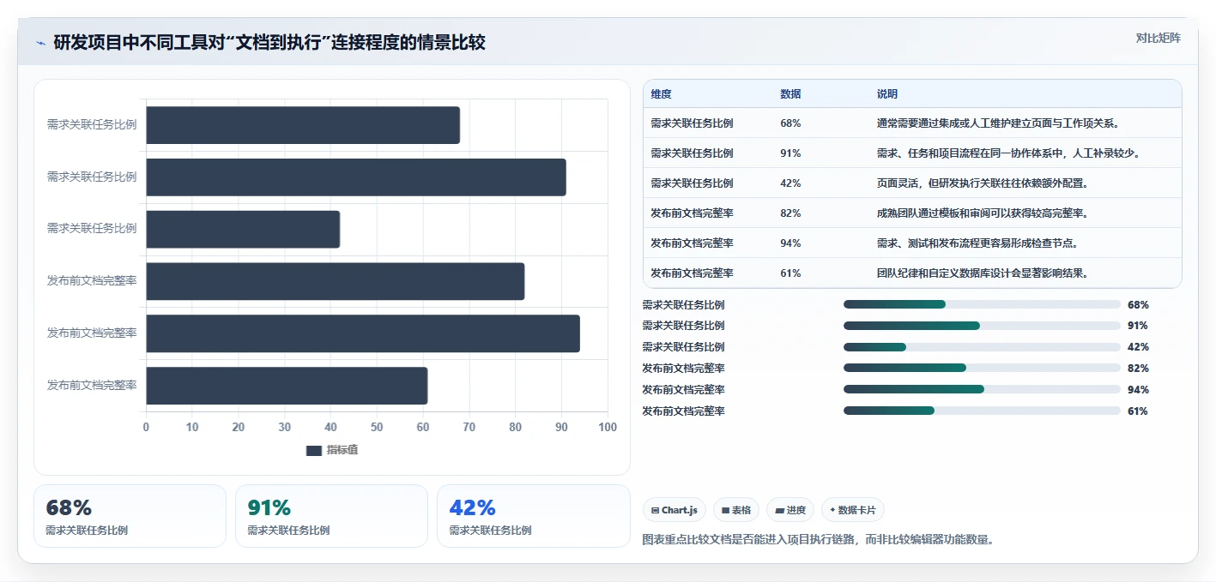Click the 42% cell in the table
Image resolution: width=1216 pixels, height=582 pixels.
tap(790, 183)
